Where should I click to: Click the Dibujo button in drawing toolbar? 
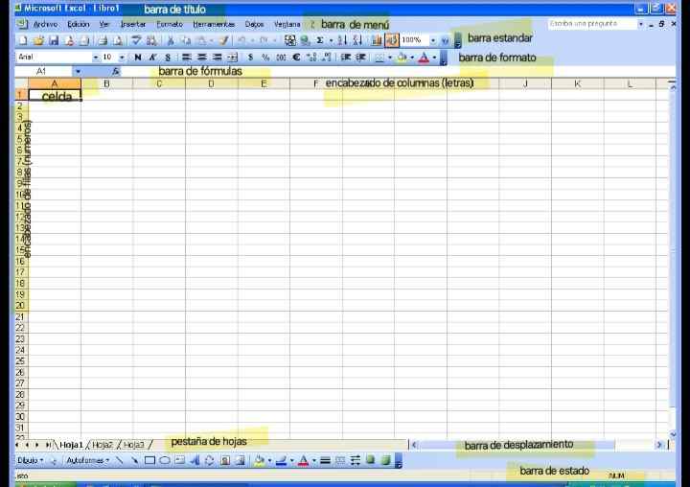28,460
